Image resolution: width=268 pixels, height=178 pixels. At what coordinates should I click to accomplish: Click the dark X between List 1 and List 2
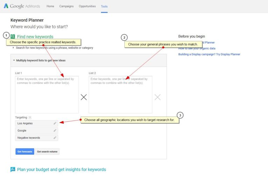pos(84,97)
